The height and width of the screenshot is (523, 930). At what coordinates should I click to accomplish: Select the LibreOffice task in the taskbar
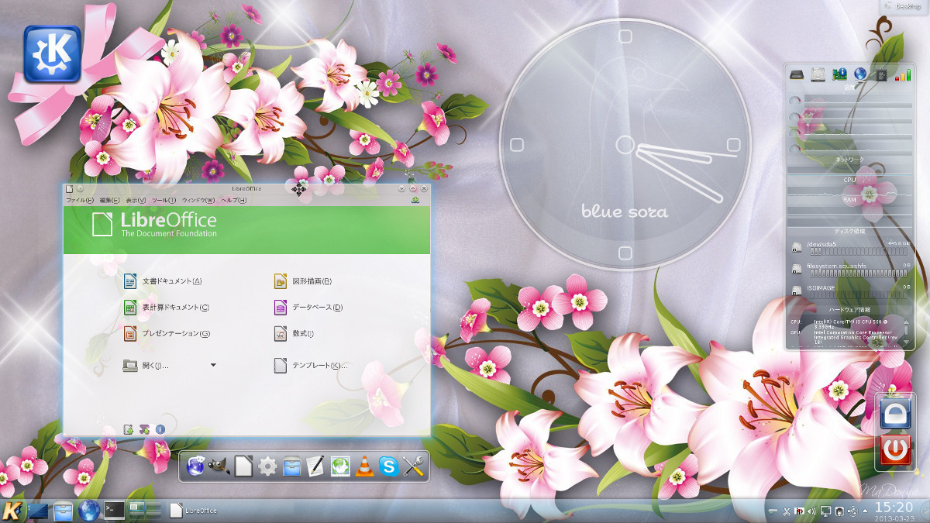pyautogui.click(x=194, y=511)
